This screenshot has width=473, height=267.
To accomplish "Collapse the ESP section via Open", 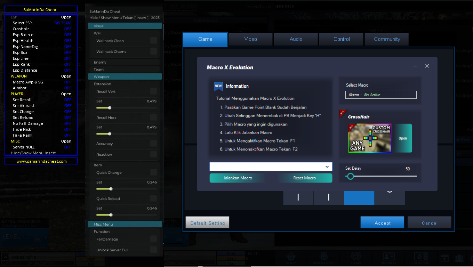I will (66, 17).
